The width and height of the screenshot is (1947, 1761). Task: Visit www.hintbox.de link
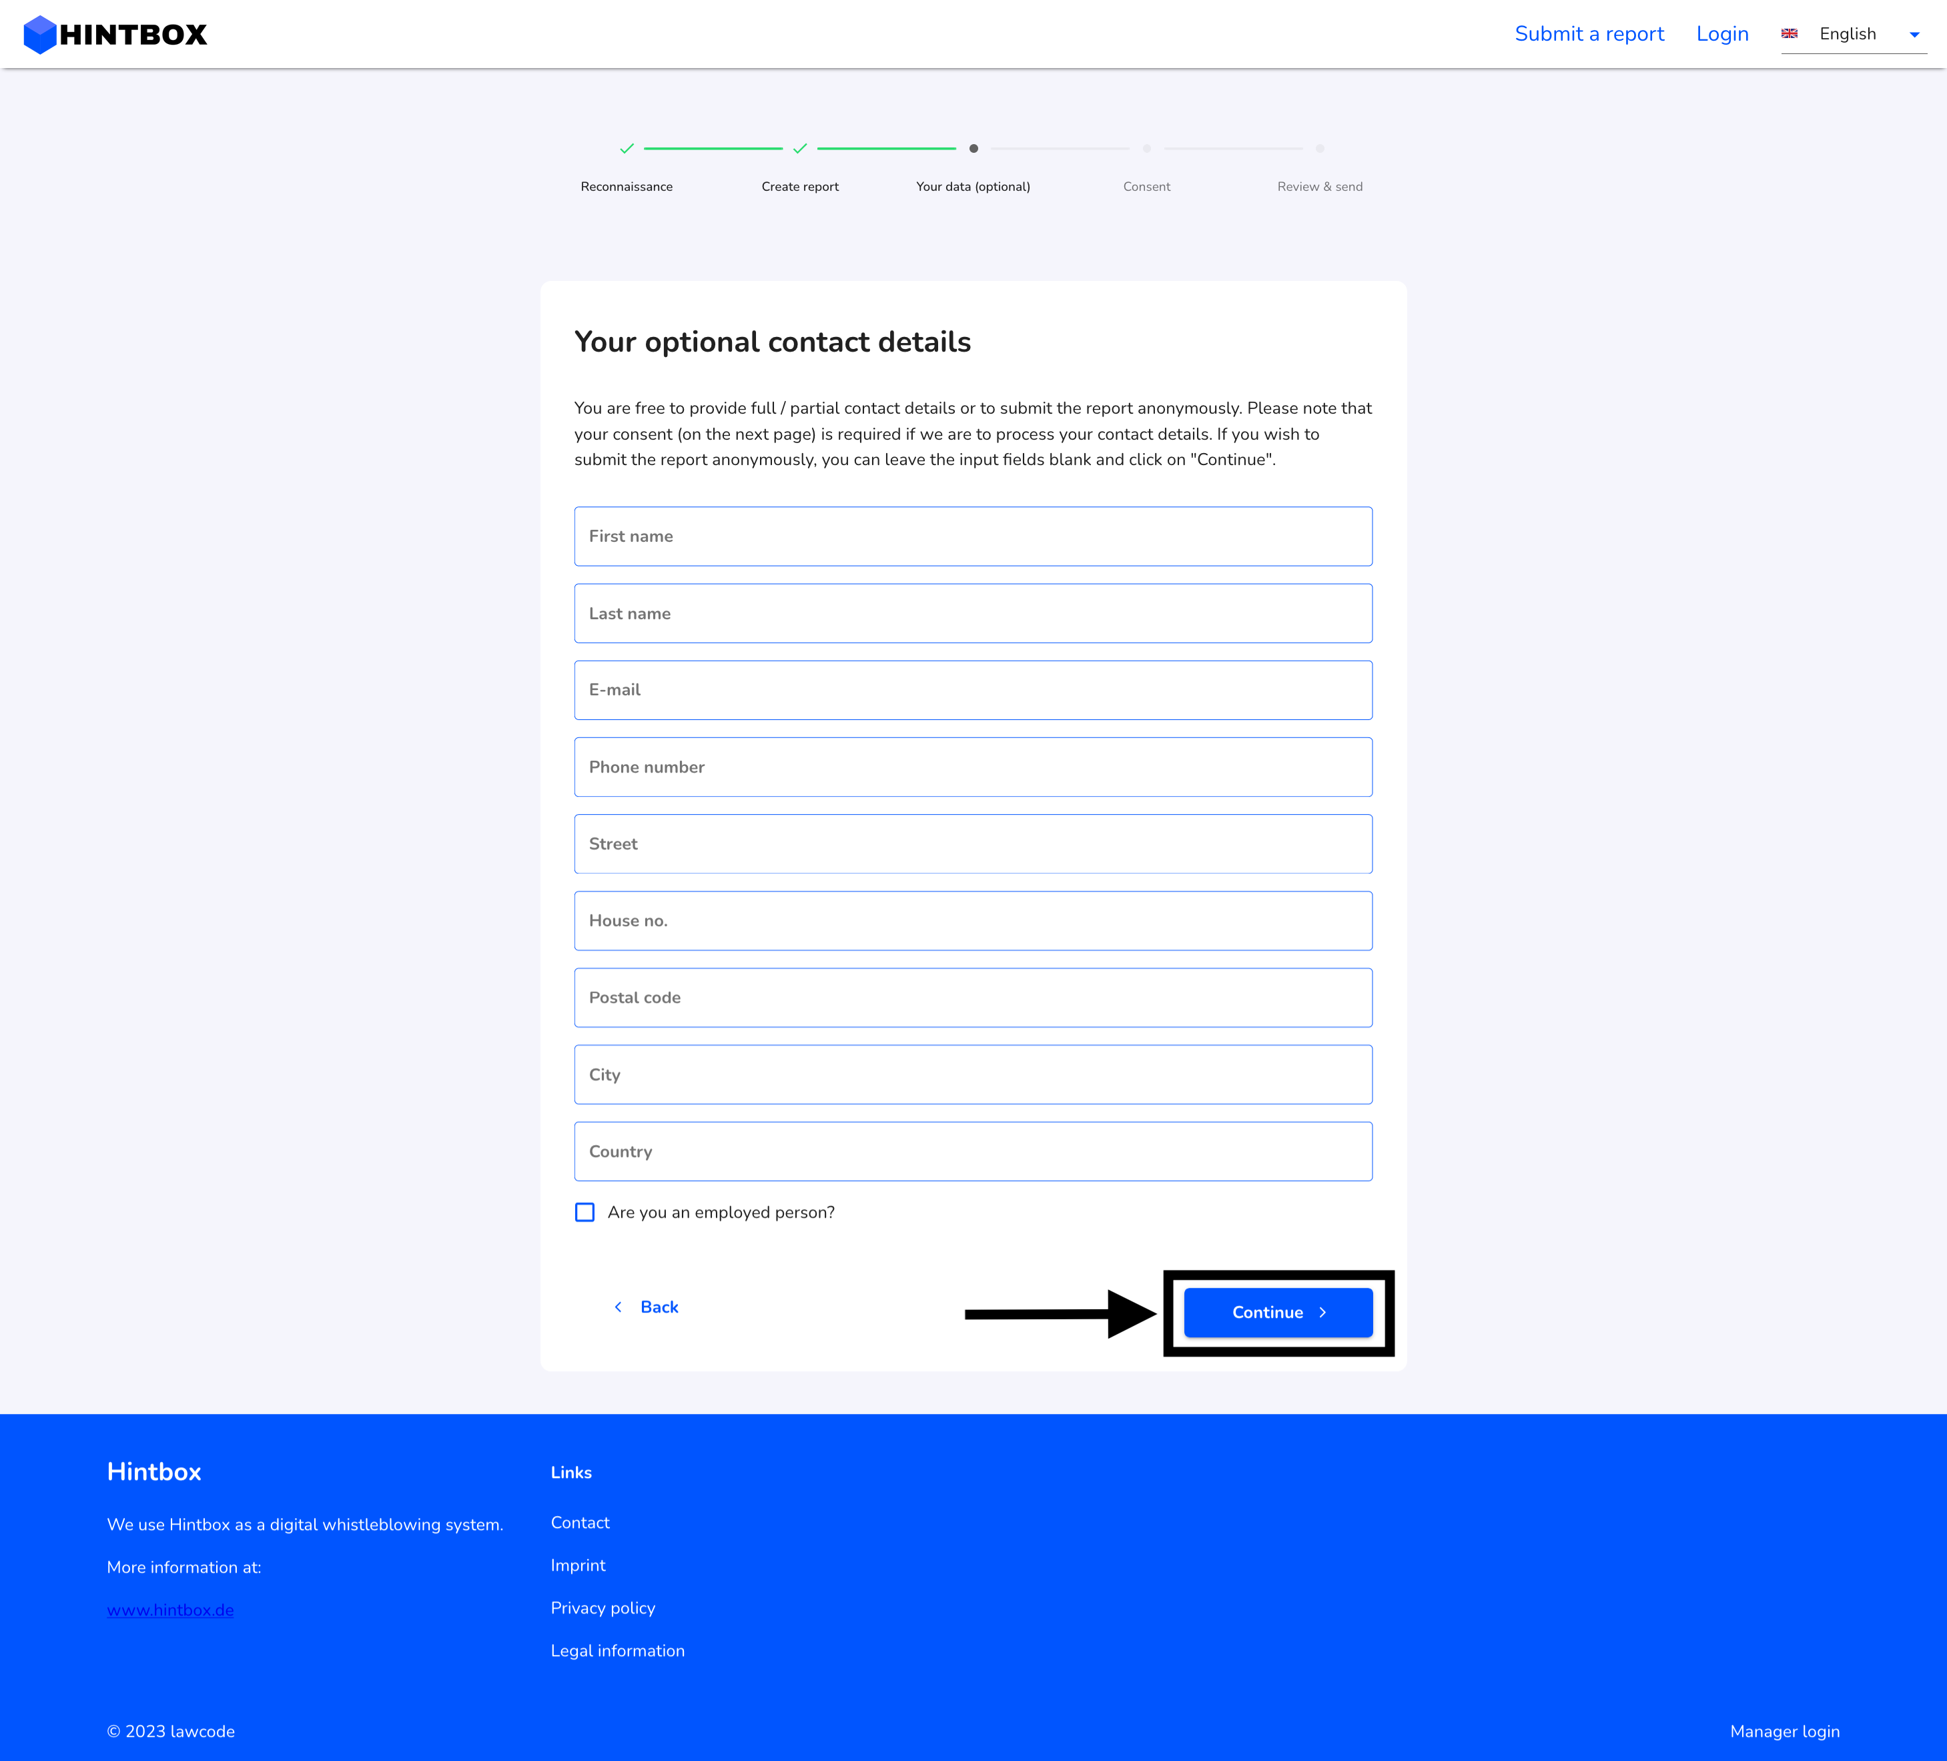pos(171,1610)
